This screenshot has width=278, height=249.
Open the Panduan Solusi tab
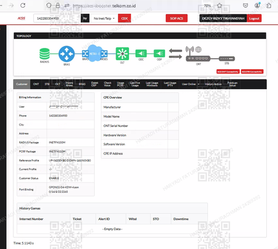[232, 84]
